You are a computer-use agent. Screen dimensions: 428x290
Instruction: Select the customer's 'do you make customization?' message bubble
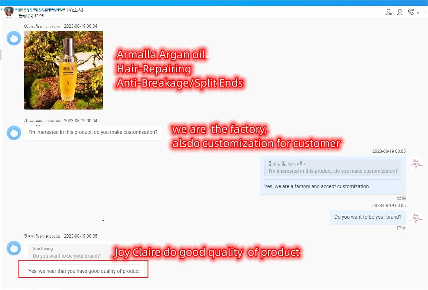93,132
